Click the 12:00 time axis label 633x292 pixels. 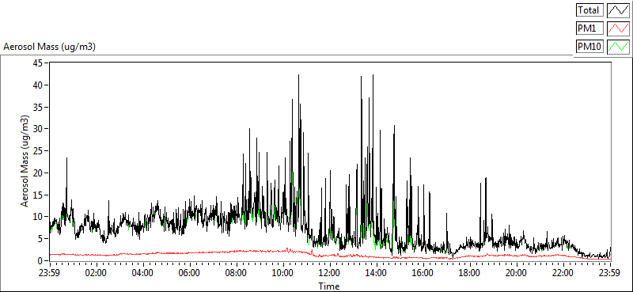[x=330, y=273]
